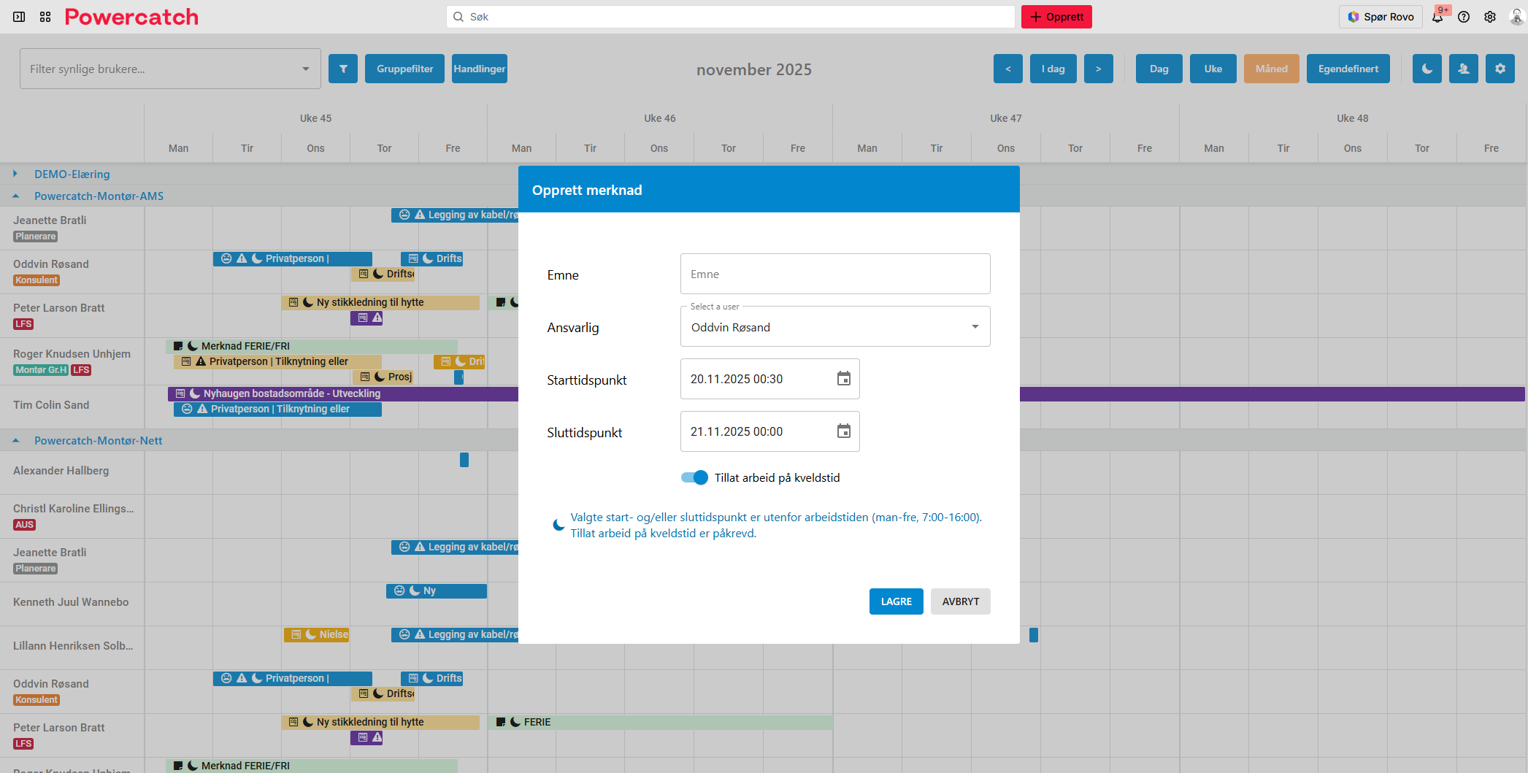Open the notifications bell icon
This screenshot has height=773, width=1528.
(1437, 17)
